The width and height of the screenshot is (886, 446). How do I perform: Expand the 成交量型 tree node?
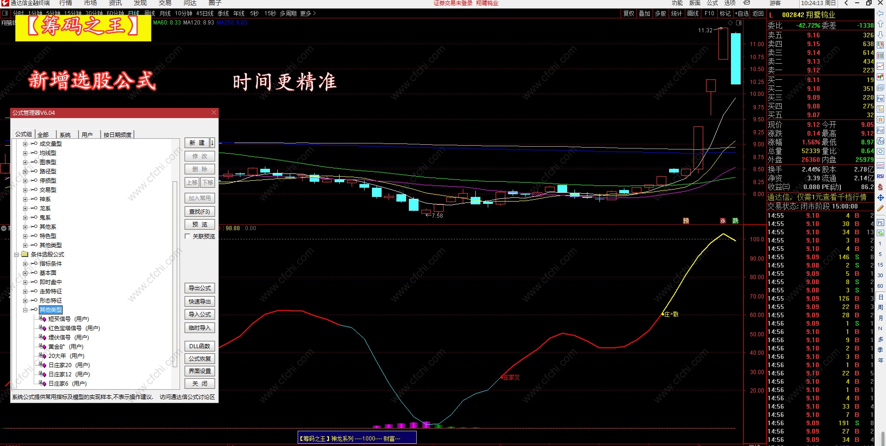click(25, 144)
